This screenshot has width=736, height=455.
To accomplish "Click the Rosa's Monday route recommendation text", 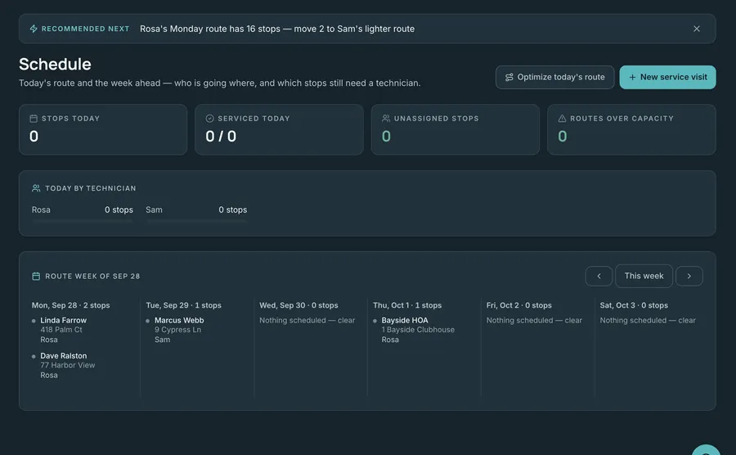I will pos(277,29).
